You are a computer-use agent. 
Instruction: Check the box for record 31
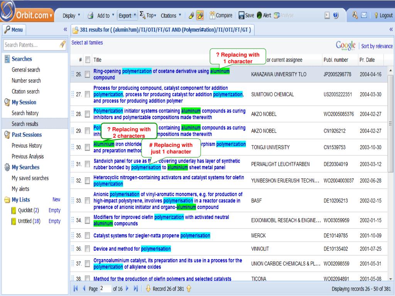pos(88,164)
